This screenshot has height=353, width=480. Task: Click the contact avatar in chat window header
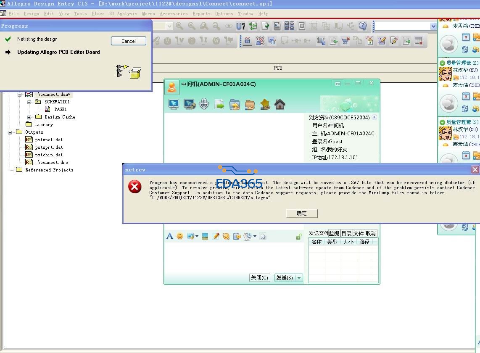click(x=172, y=87)
